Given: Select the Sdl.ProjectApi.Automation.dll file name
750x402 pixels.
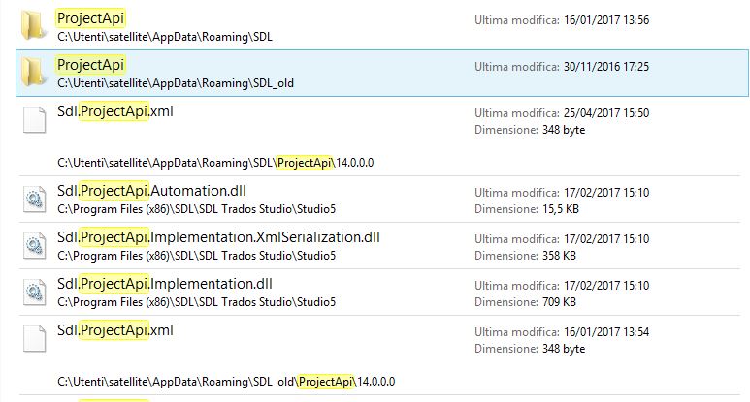Looking at the screenshot, I should click(x=151, y=191).
